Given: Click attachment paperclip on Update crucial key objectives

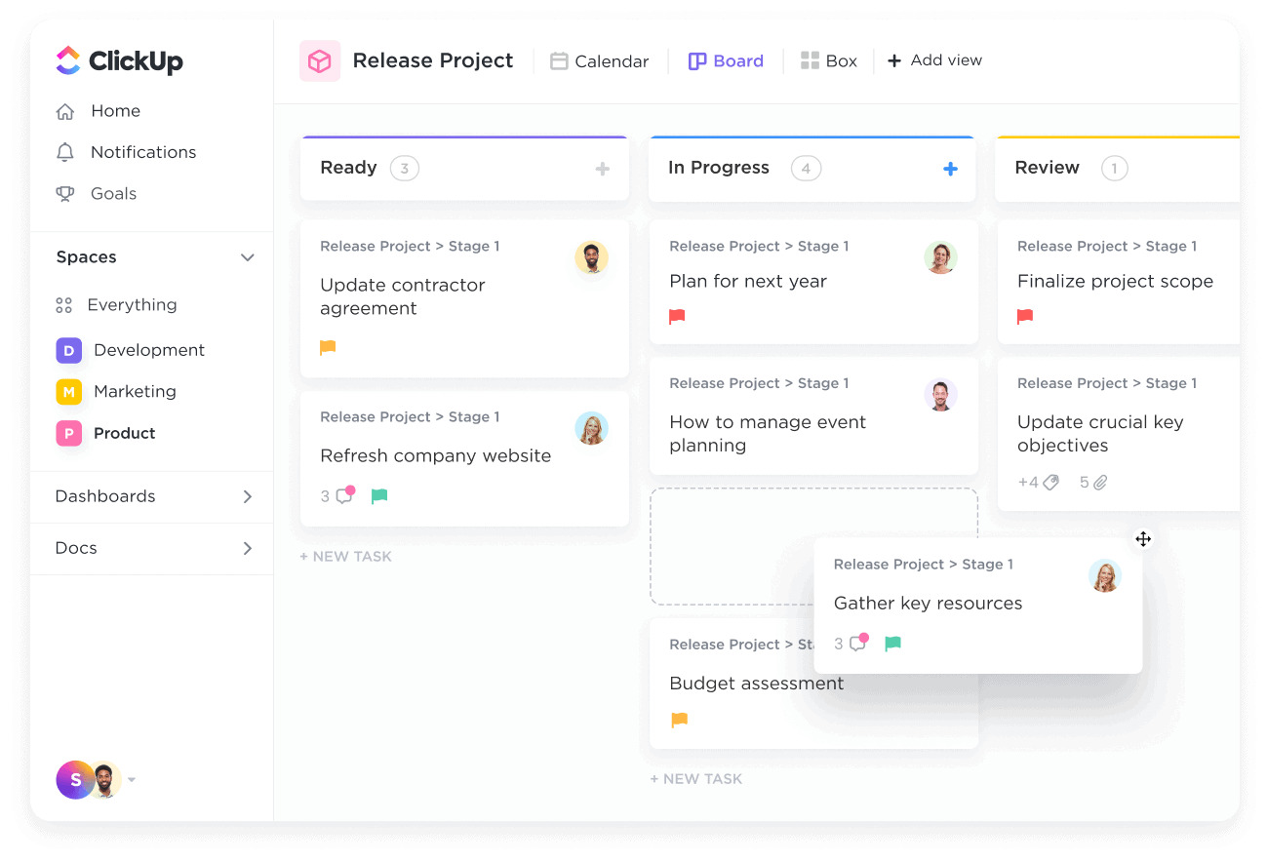Looking at the screenshot, I should point(1100,482).
